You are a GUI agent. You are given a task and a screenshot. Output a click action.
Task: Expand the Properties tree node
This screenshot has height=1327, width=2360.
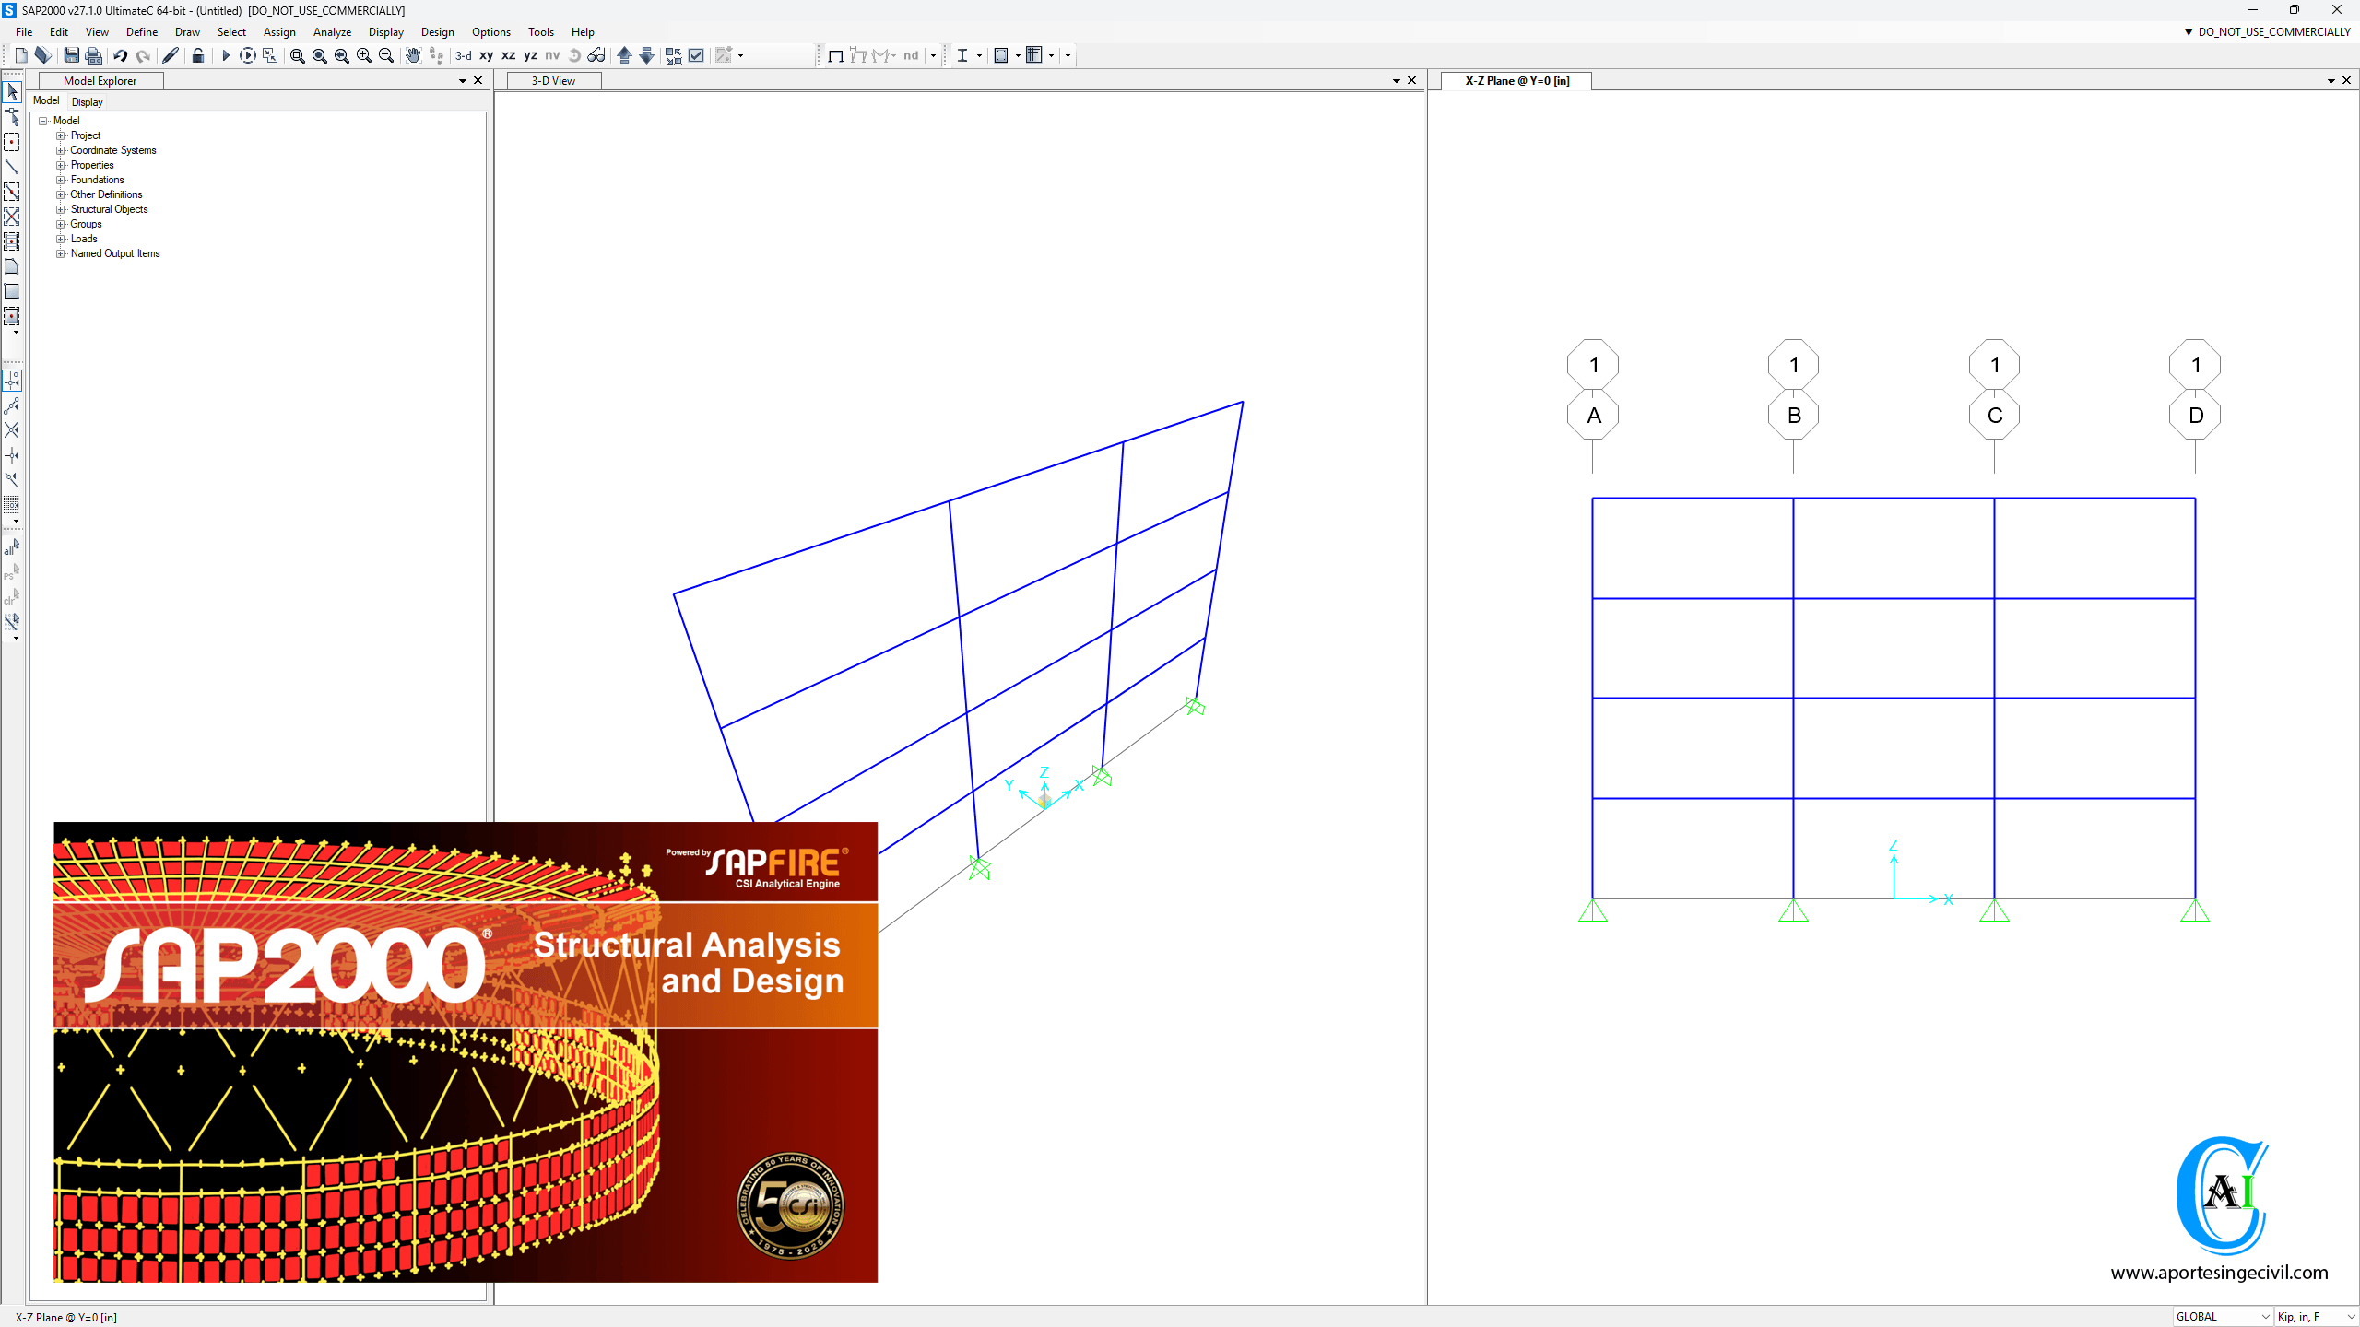[x=61, y=165]
